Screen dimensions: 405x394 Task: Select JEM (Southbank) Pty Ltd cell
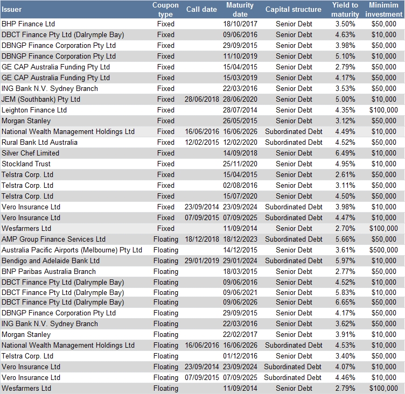coord(41,99)
